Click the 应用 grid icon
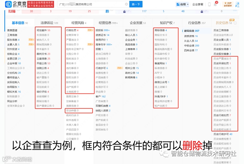244x164 pixels. coord(178,4)
